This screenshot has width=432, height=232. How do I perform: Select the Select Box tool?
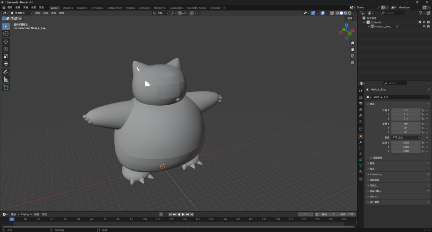pos(6,26)
